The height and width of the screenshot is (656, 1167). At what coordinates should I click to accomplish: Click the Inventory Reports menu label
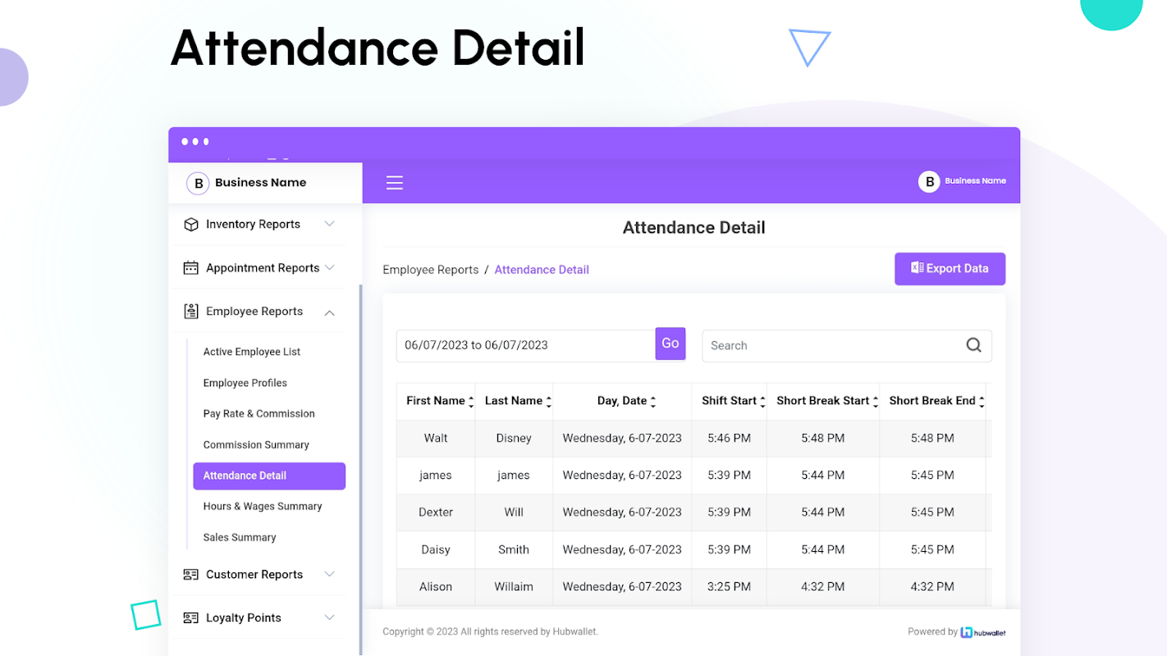pyautogui.click(x=253, y=225)
